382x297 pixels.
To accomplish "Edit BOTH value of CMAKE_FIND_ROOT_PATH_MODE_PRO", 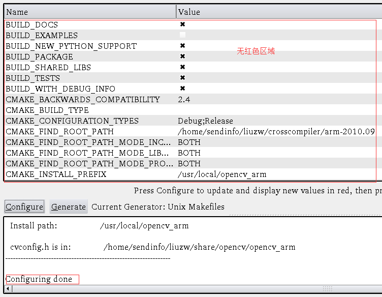I will (189, 163).
